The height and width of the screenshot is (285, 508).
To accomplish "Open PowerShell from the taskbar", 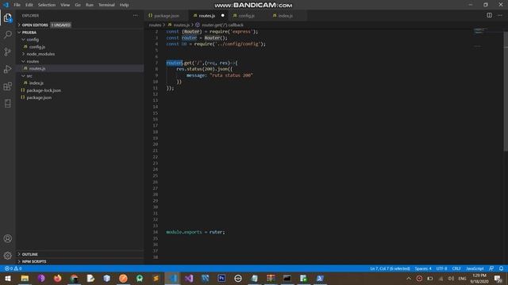I will [320, 278].
